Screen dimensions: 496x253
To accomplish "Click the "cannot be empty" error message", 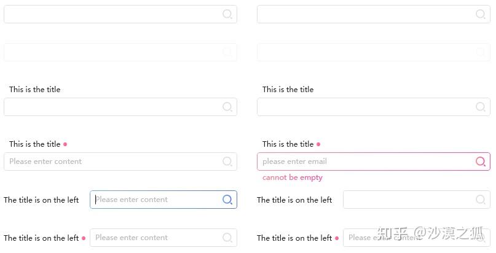I will (293, 177).
